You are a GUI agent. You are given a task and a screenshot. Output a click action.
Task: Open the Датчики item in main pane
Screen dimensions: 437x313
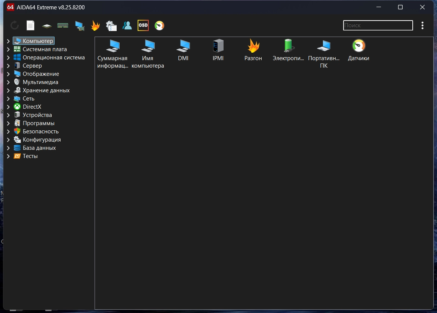(x=358, y=50)
